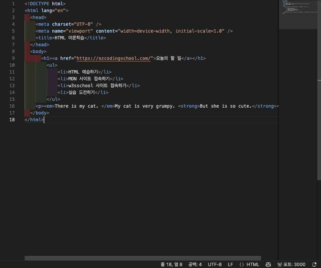Click the opening head tag

38,17
